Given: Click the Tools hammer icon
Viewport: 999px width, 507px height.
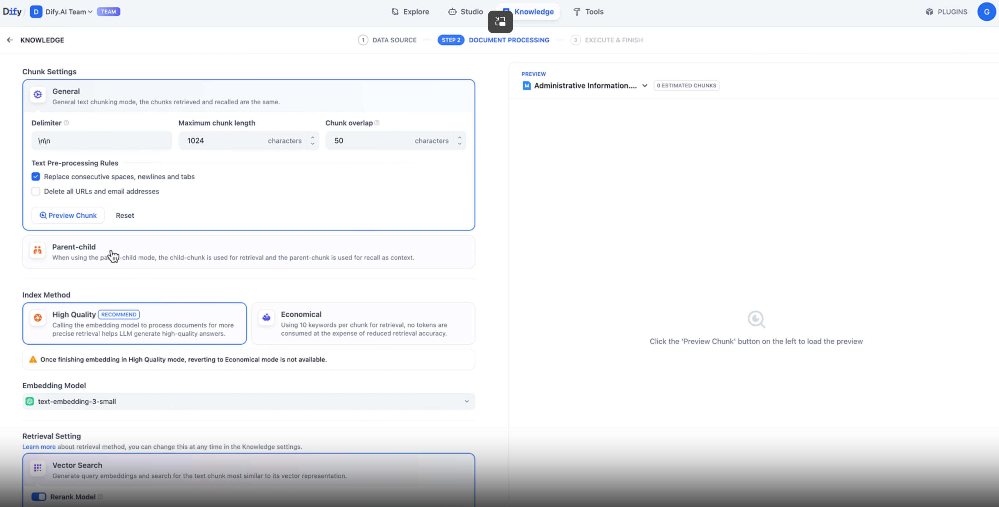Looking at the screenshot, I should click(x=577, y=12).
